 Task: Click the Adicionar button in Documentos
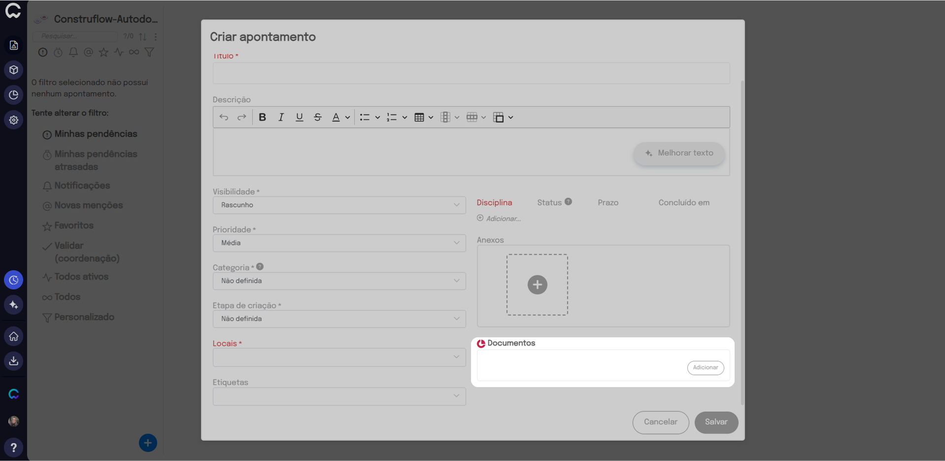click(705, 367)
